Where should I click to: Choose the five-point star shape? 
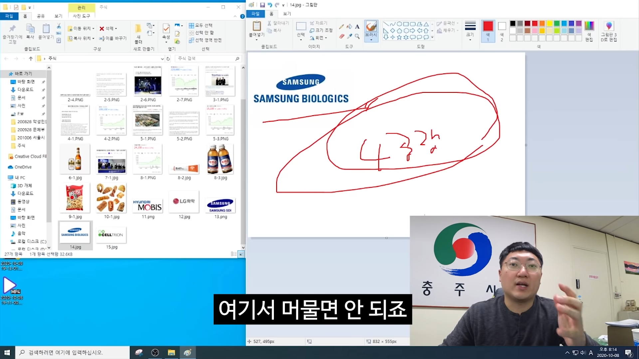coord(399,37)
